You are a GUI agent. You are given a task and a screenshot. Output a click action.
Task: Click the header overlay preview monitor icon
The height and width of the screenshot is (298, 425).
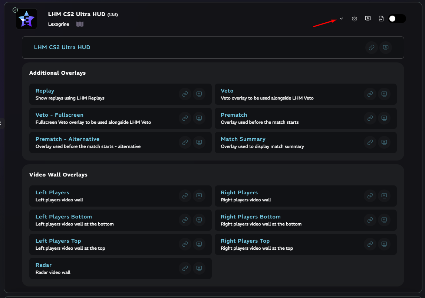(x=368, y=19)
